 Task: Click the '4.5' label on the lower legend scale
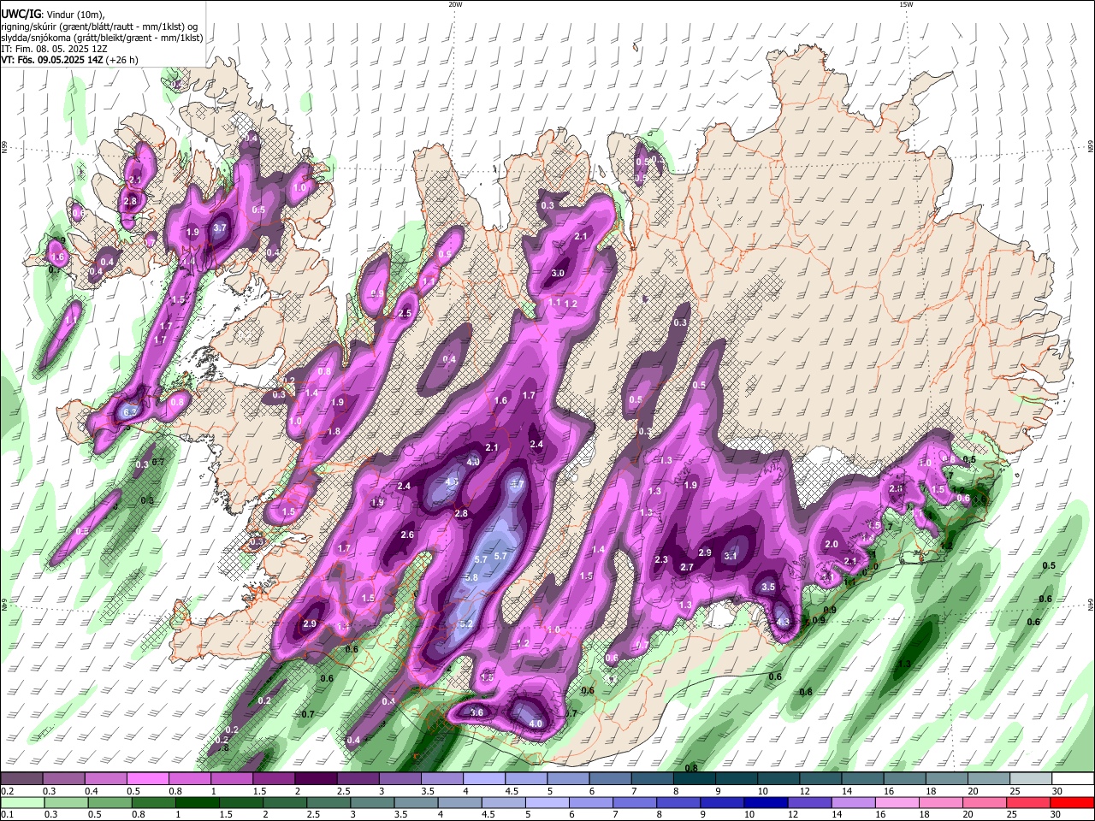489,815
